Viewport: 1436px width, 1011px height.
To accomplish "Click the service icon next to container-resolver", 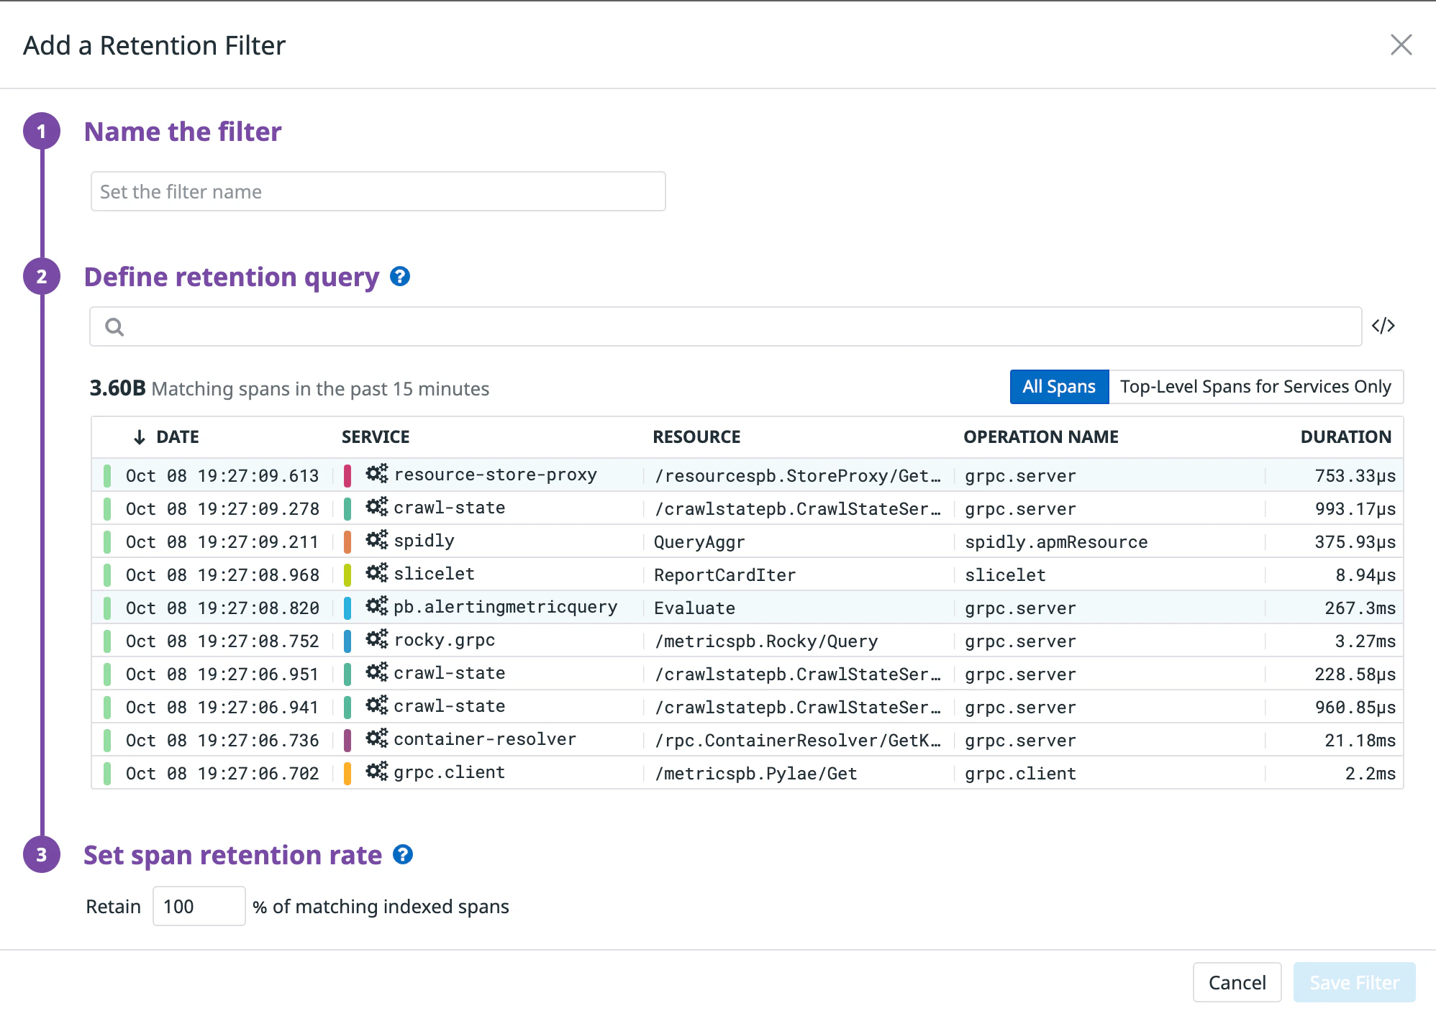I will pyautogui.click(x=376, y=738).
